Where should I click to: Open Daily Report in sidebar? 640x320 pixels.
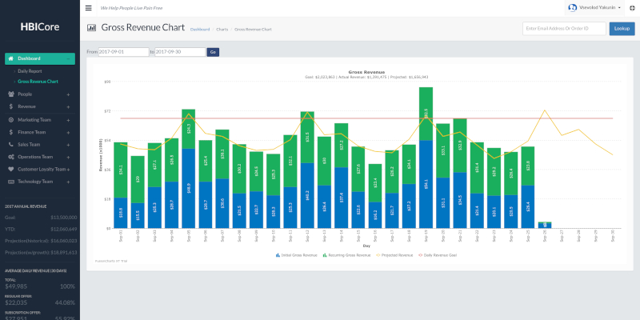(30, 71)
